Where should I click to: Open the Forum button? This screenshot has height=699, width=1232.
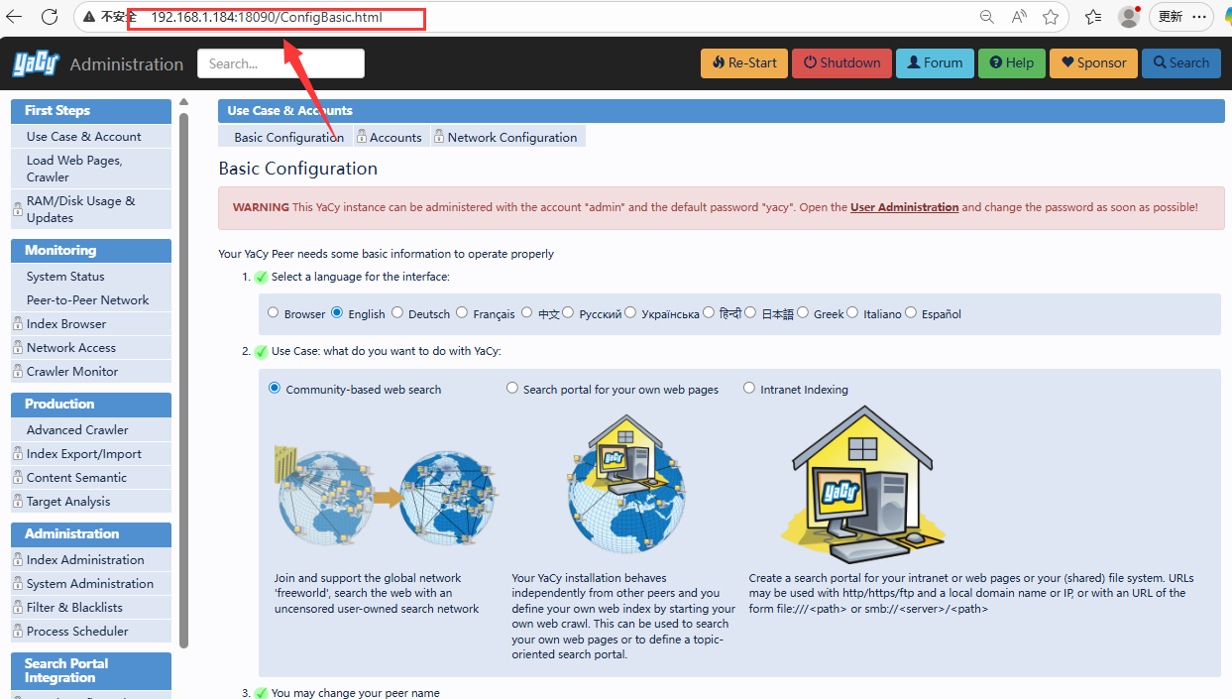coord(935,62)
